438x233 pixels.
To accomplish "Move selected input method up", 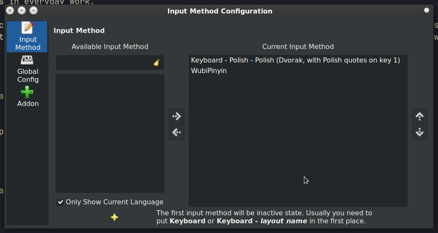I will pos(419,116).
